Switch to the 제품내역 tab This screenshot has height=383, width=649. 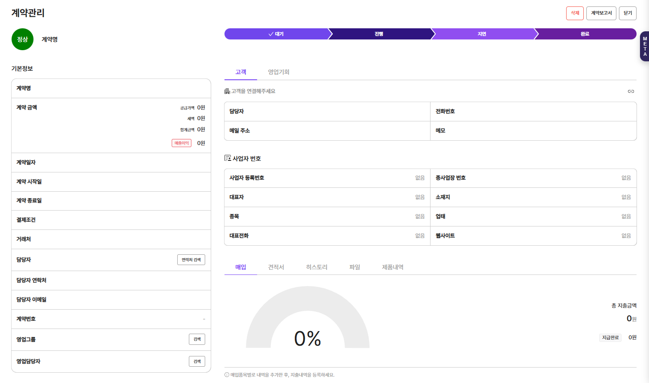click(392, 267)
